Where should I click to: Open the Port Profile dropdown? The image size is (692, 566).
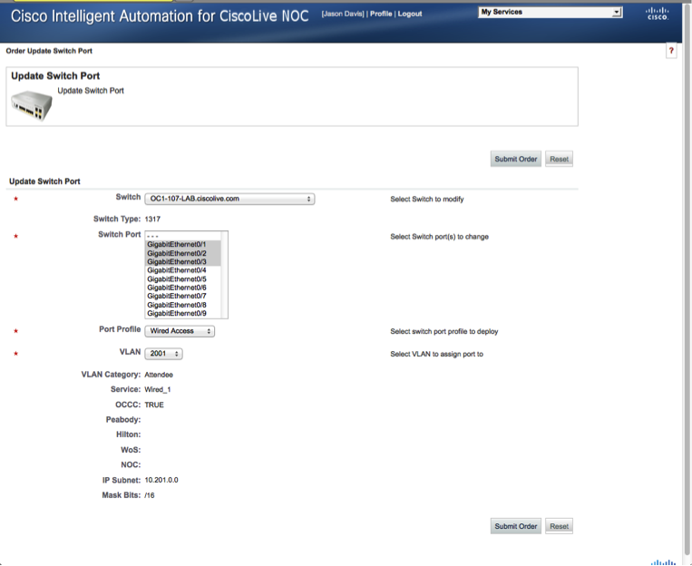180,331
